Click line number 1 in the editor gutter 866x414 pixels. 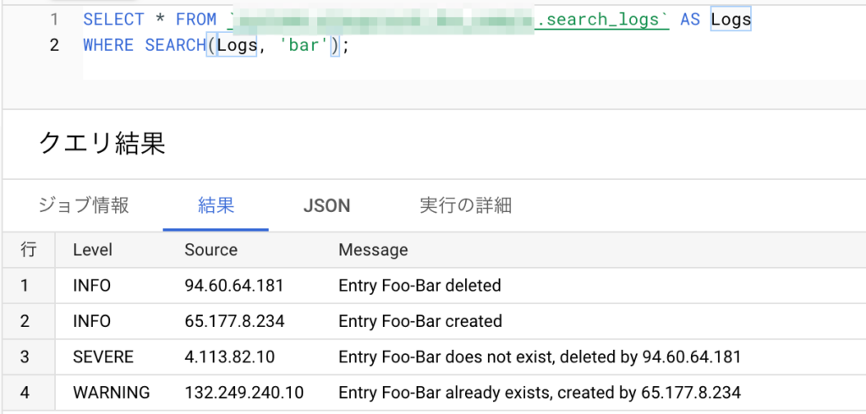(54, 19)
